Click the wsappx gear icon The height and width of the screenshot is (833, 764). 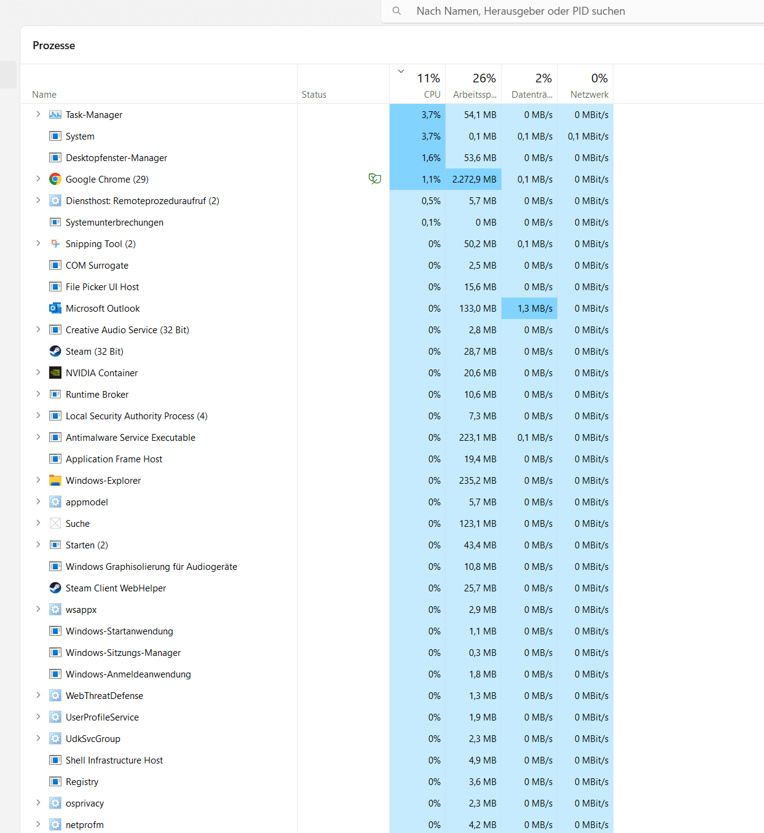click(55, 610)
